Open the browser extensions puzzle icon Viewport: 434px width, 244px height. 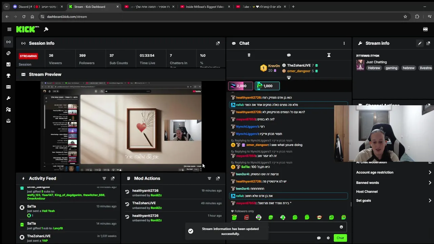point(417,17)
